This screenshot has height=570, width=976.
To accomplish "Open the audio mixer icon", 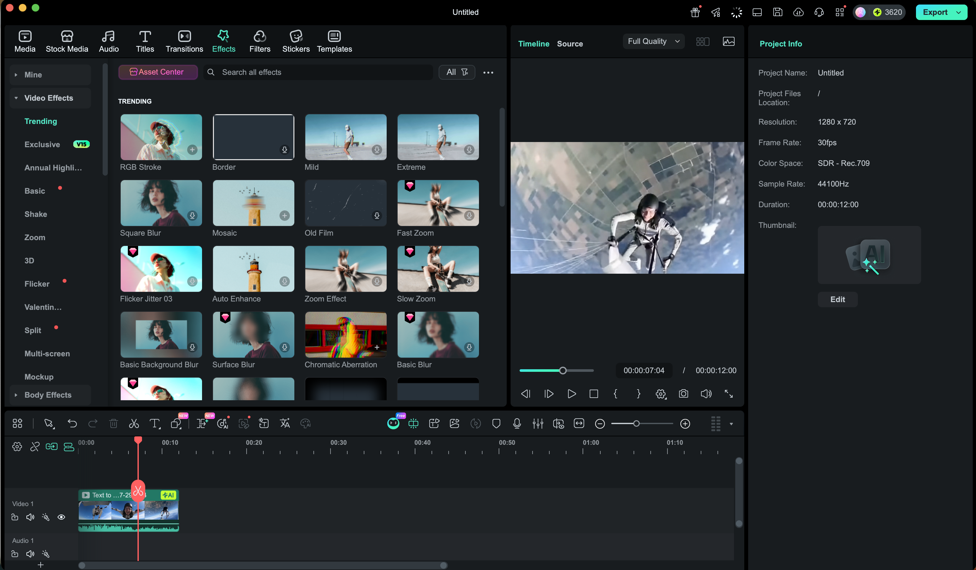I will pyautogui.click(x=538, y=424).
